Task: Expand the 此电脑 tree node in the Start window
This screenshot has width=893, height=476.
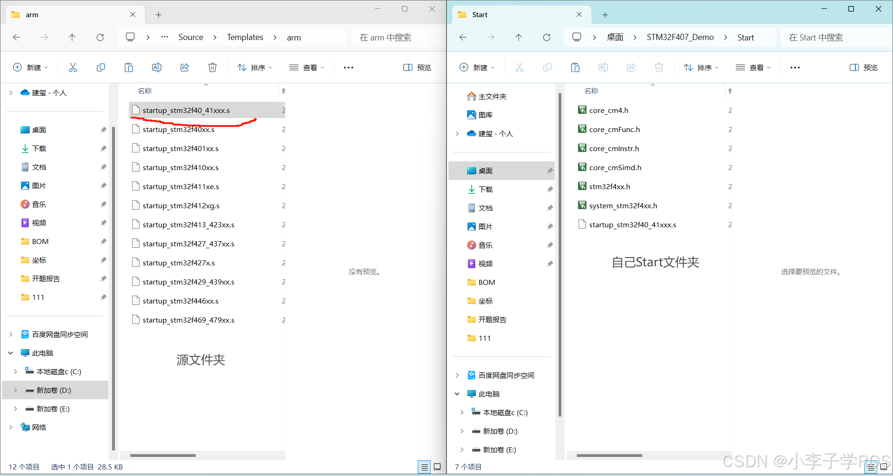Action: coord(457,393)
